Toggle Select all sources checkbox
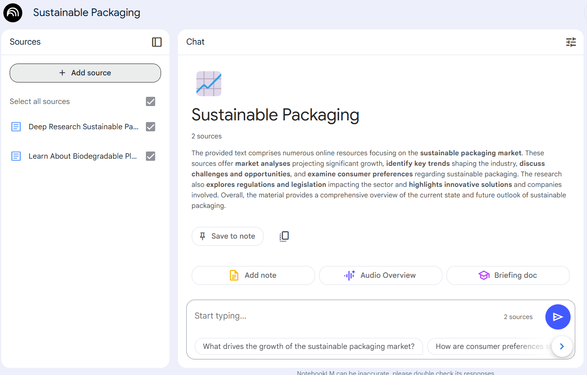This screenshot has height=375, width=587. [x=151, y=101]
